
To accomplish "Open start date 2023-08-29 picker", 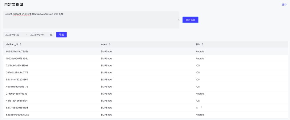I will coord(12,35).
